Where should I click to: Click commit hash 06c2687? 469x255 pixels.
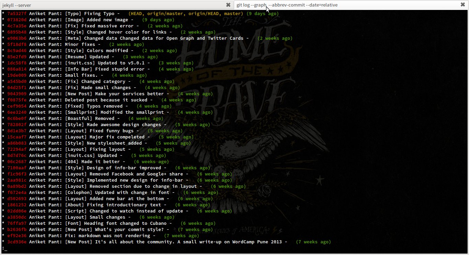click(17, 162)
